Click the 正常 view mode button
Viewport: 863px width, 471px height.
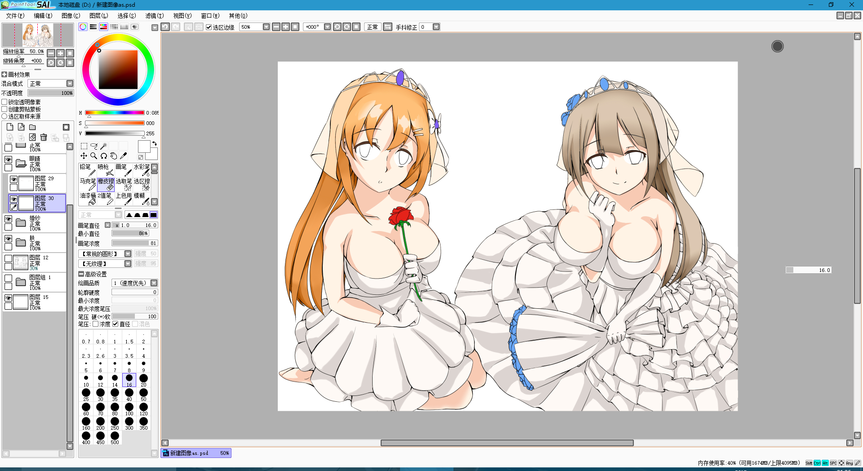pos(372,27)
